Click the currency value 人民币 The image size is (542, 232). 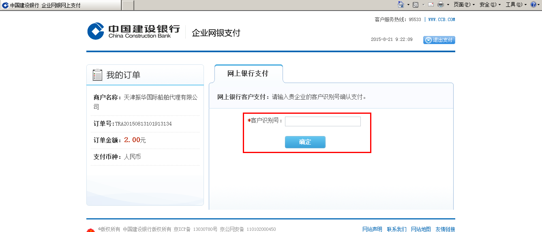coord(132,157)
